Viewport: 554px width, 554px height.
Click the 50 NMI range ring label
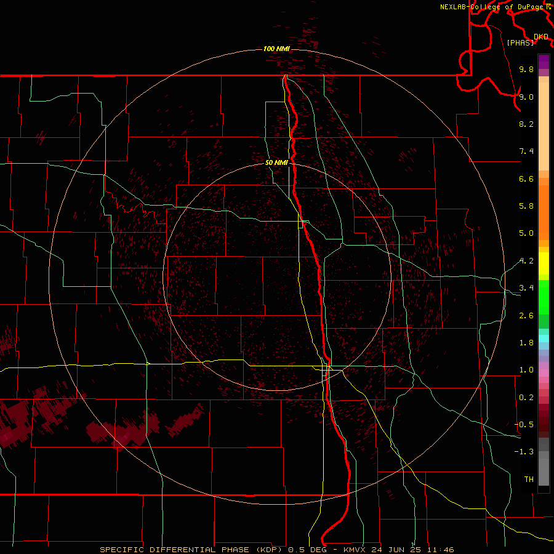click(276, 163)
